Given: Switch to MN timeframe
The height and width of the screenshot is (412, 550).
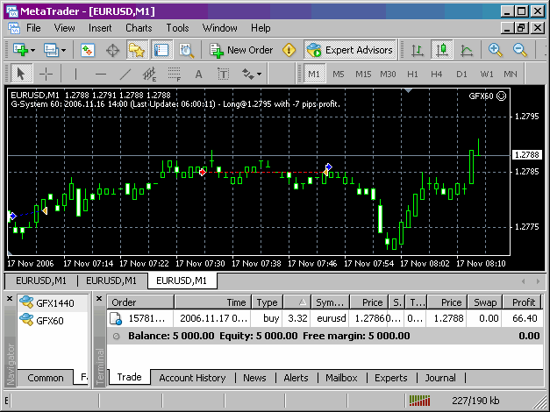Looking at the screenshot, I should point(511,74).
